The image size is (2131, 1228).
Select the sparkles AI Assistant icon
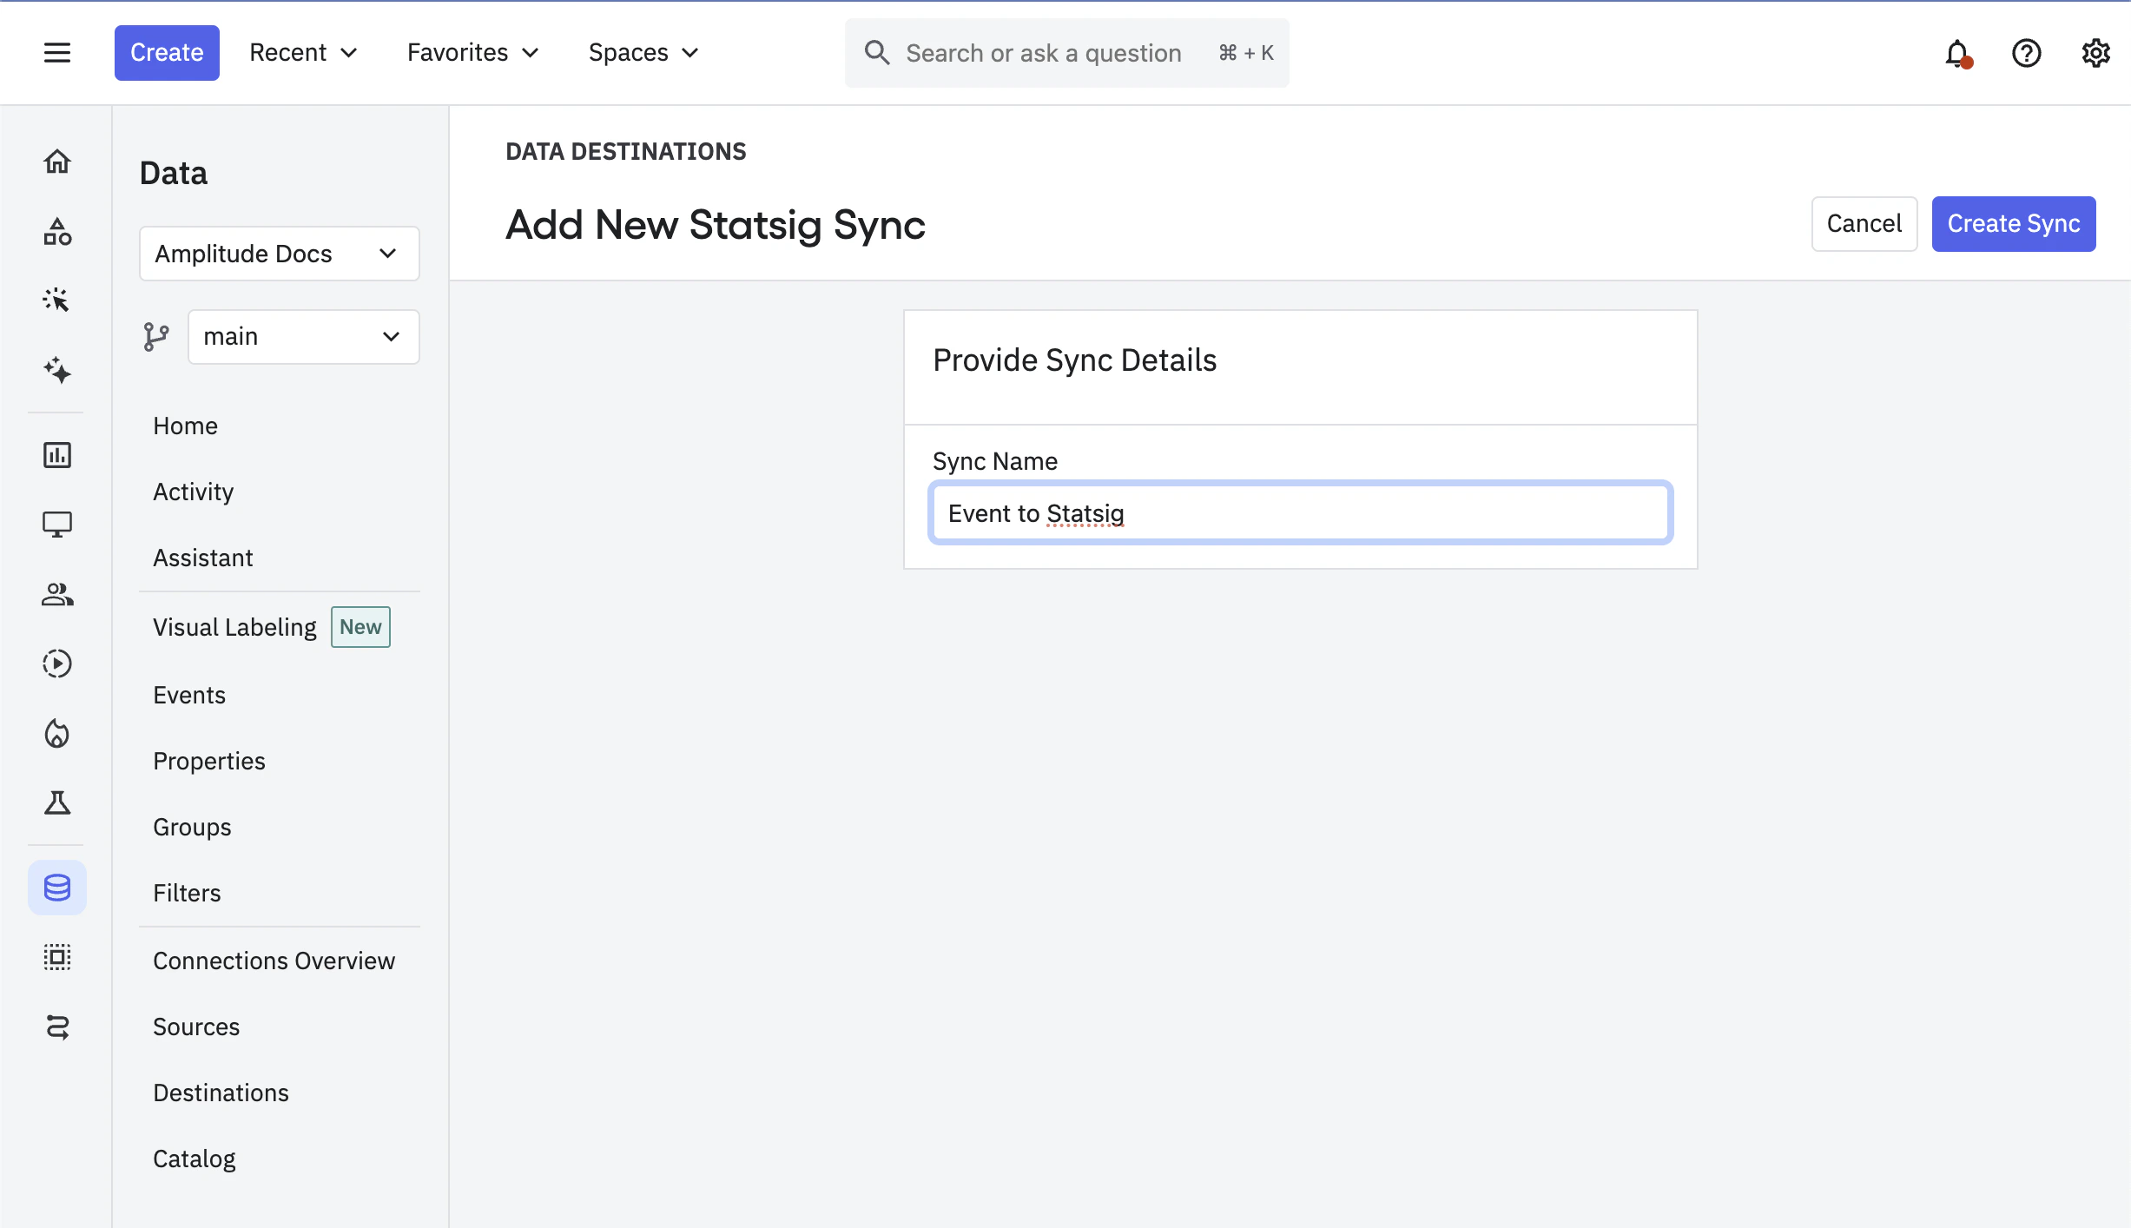pos(56,371)
